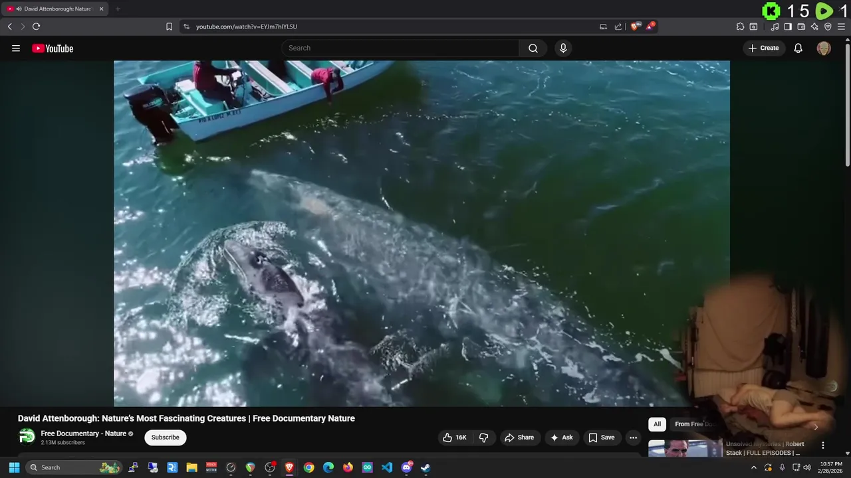Viewport: 851px width, 478px height.
Task: Select the All filter chip
Action: click(657, 424)
